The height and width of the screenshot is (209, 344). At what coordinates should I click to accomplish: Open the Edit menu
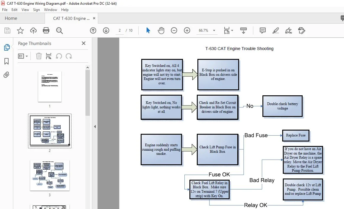coord(14,10)
